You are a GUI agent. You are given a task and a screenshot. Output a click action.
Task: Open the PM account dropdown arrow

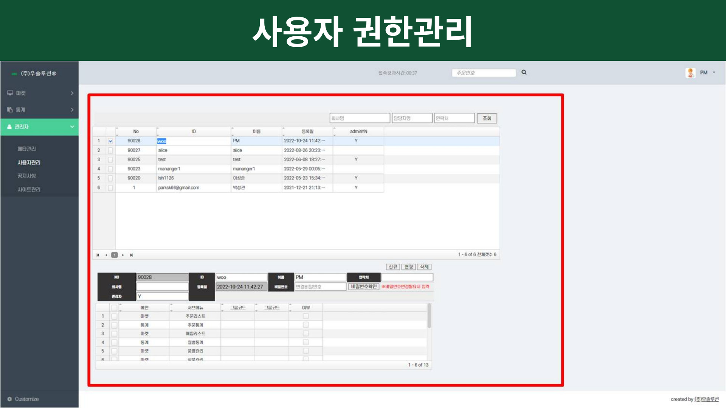pos(714,73)
